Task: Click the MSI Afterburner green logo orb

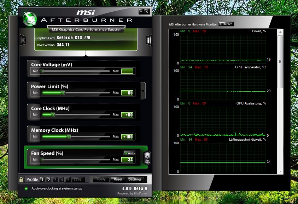Action: tap(30, 19)
